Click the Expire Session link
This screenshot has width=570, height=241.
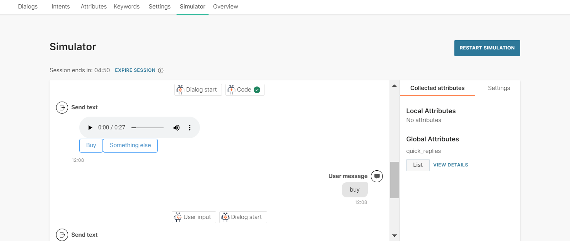pyautogui.click(x=135, y=70)
